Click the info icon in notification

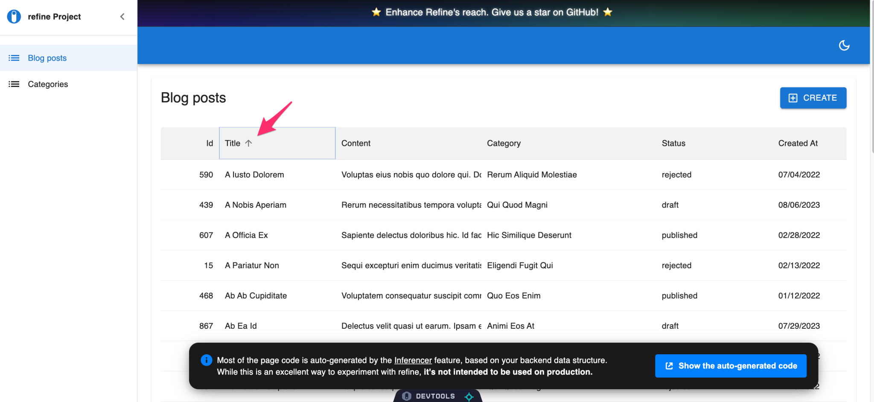pyautogui.click(x=206, y=360)
